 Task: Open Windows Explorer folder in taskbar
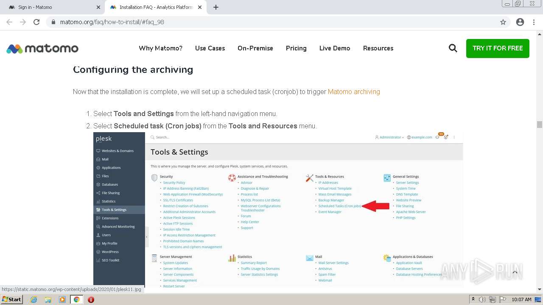pyautogui.click(x=48, y=299)
